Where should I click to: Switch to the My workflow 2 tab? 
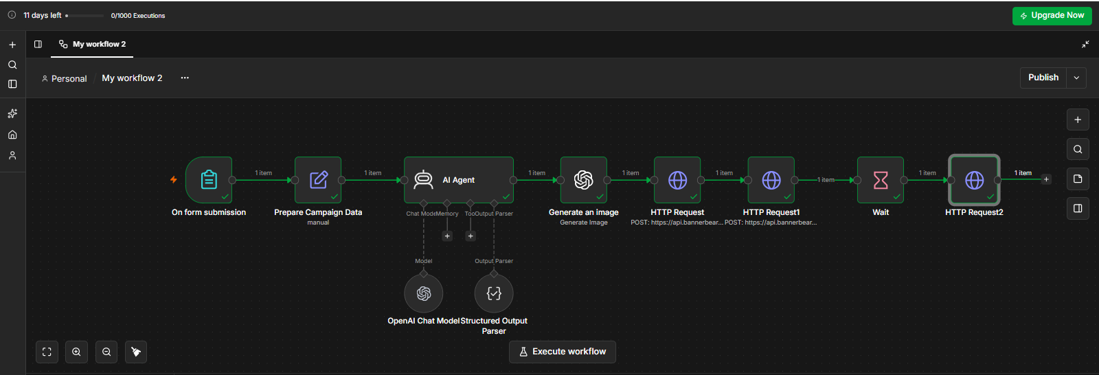[93, 44]
